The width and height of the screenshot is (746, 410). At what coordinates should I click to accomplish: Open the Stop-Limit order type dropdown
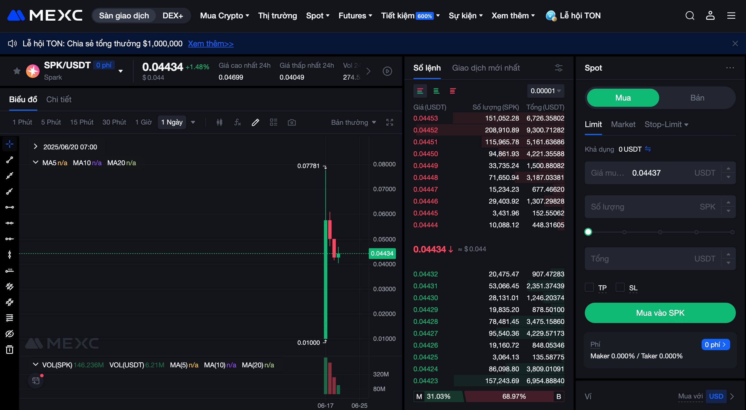666,124
